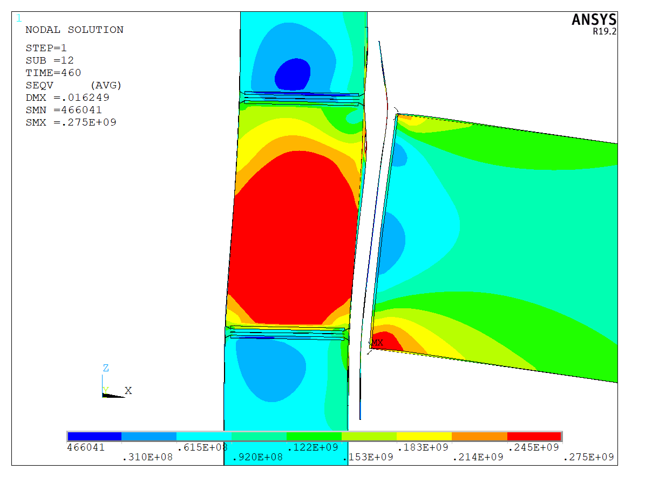Image resolution: width=666 pixels, height=477 pixels.
Task: Click the MX maximum stress marker
Action: point(377,343)
